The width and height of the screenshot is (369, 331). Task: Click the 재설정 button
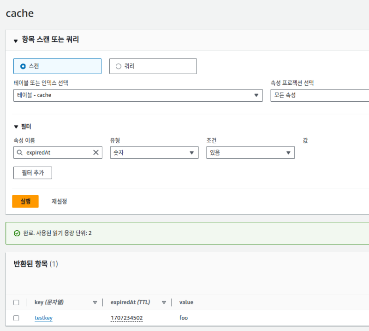click(59, 201)
